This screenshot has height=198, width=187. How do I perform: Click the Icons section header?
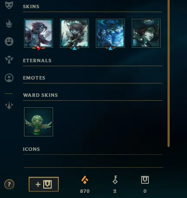click(x=31, y=149)
